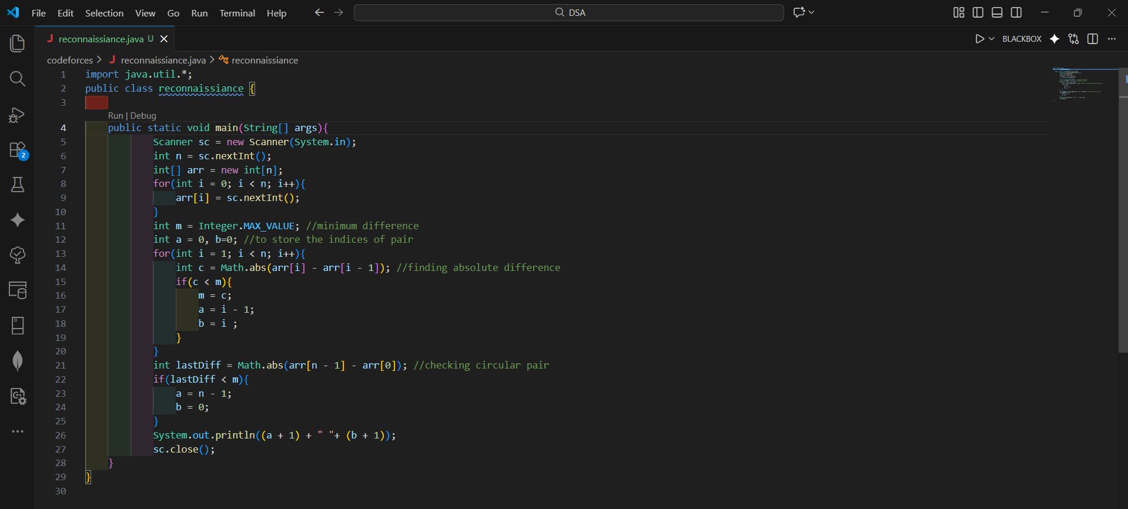Expand the run button dropdown arrow

click(x=992, y=39)
